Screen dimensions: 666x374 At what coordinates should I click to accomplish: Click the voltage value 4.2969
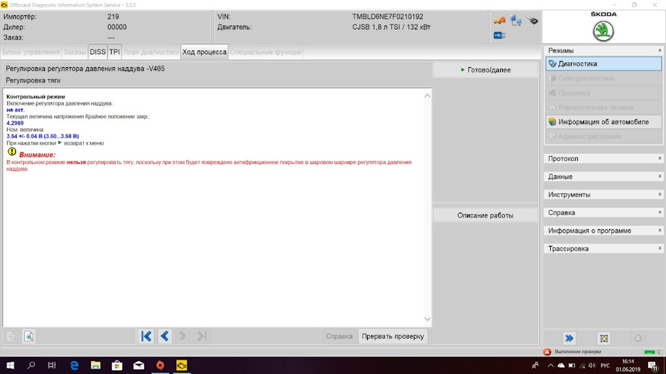(15, 123)
